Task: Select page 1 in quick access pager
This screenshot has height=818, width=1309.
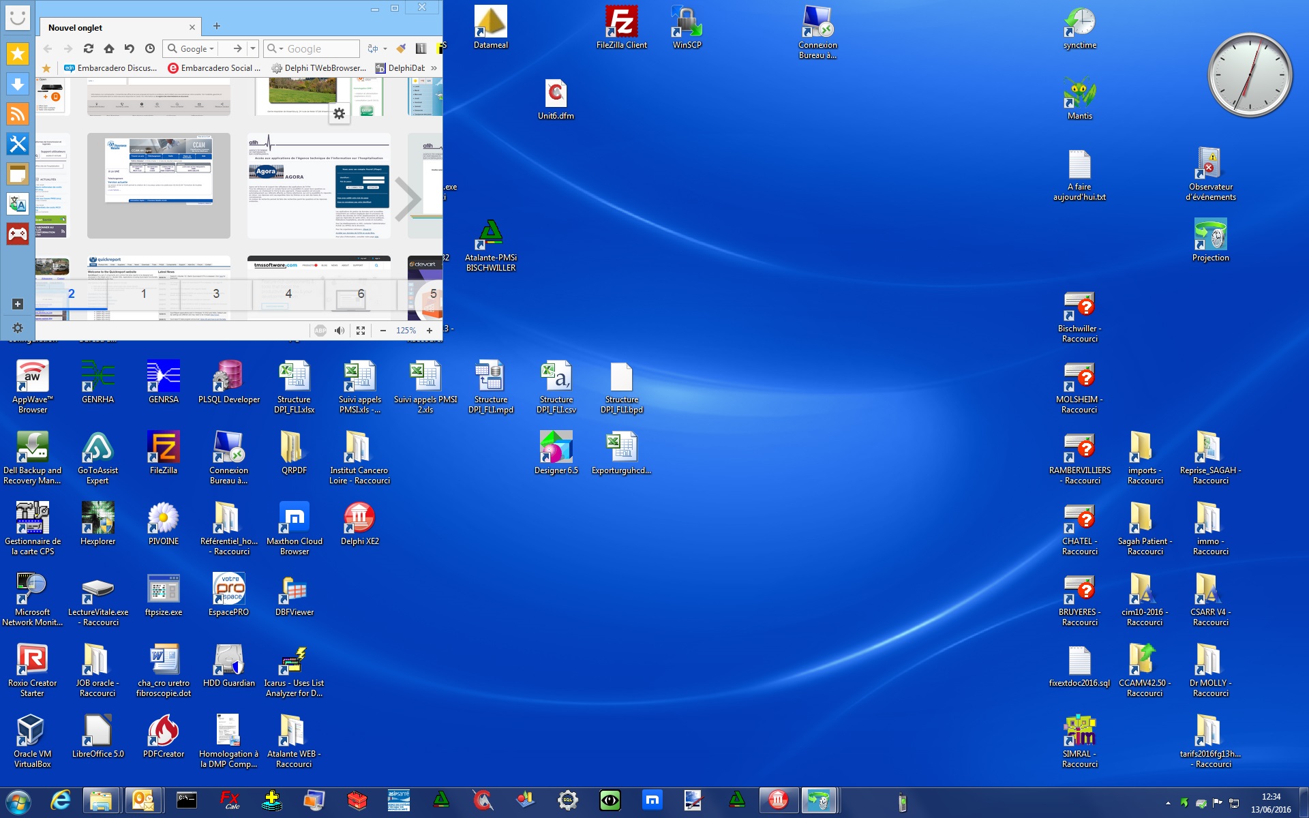Action: 143,294
